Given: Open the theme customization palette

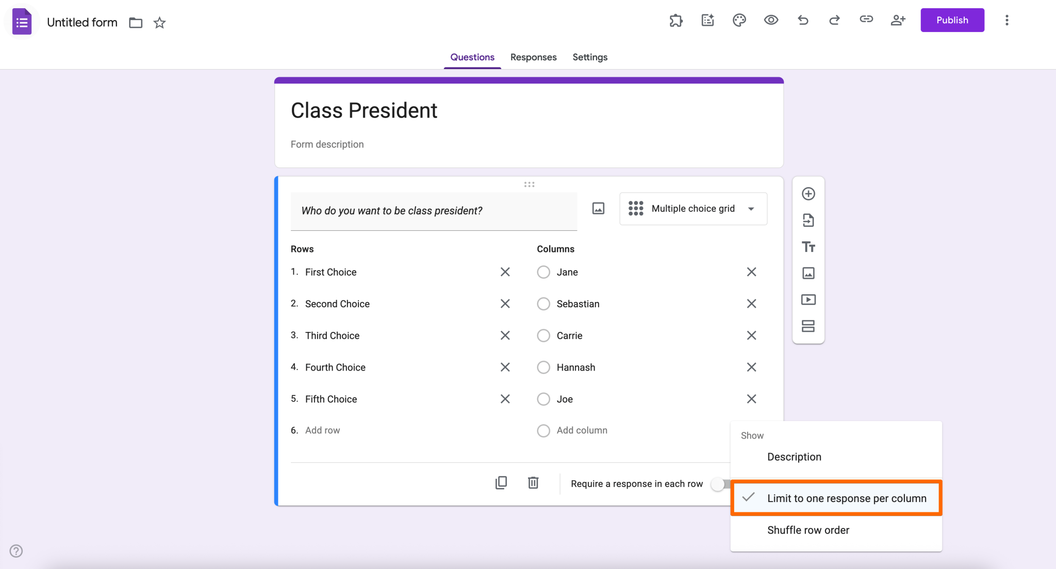Looking at the screenshot, I should click(739, 20).
